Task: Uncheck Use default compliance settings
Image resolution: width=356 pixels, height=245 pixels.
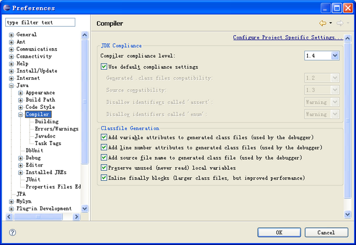Action: pyautogui.click(x=104, y=67)
